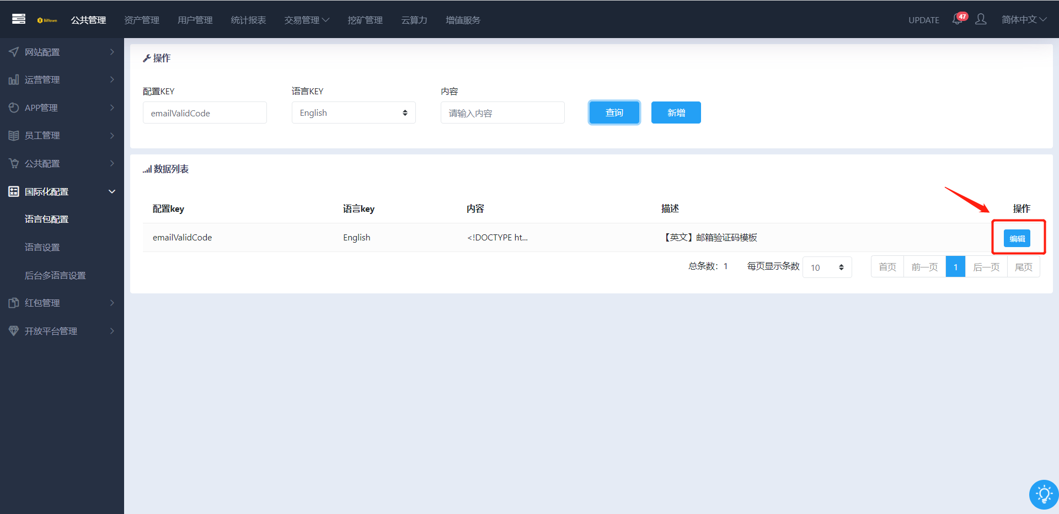Go to 尾页 last page
This screenshot has height=514, width=1059.
point(1024,267)
